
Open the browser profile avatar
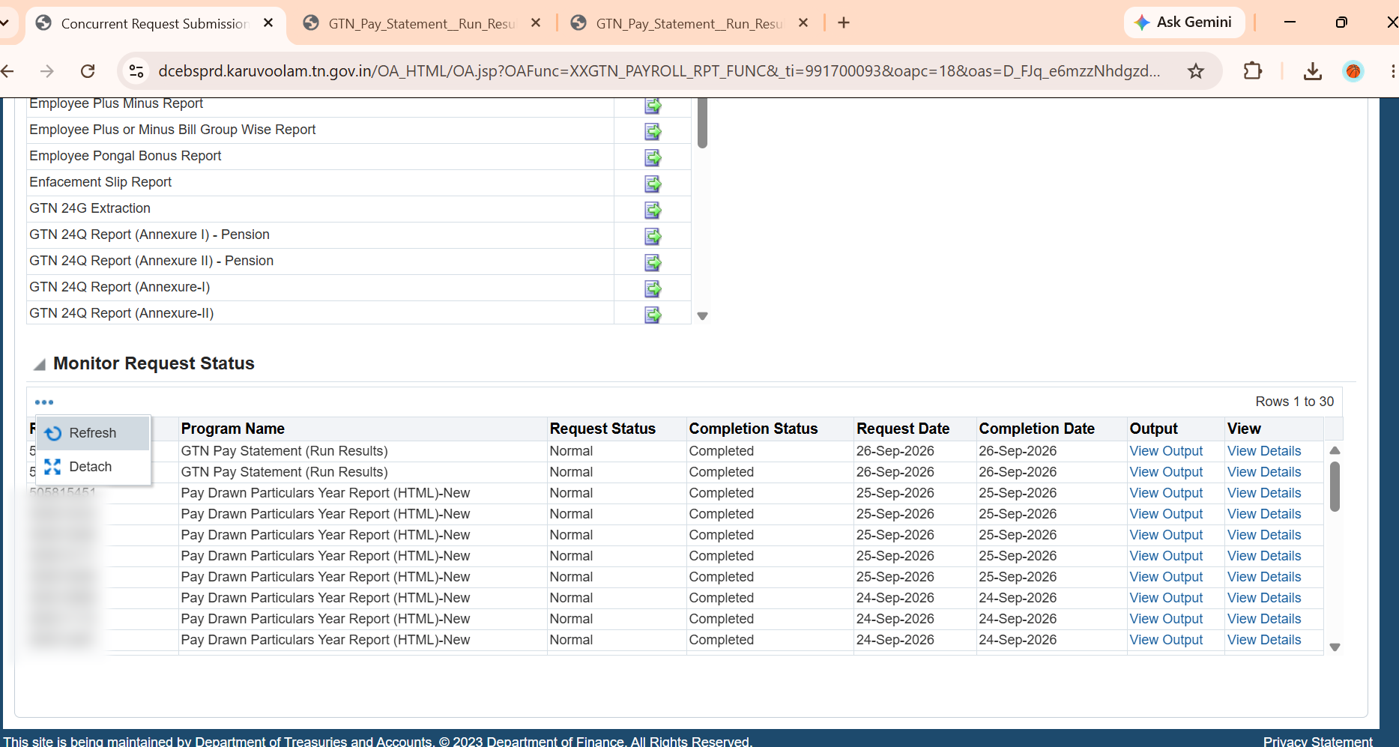[1353, 71]
